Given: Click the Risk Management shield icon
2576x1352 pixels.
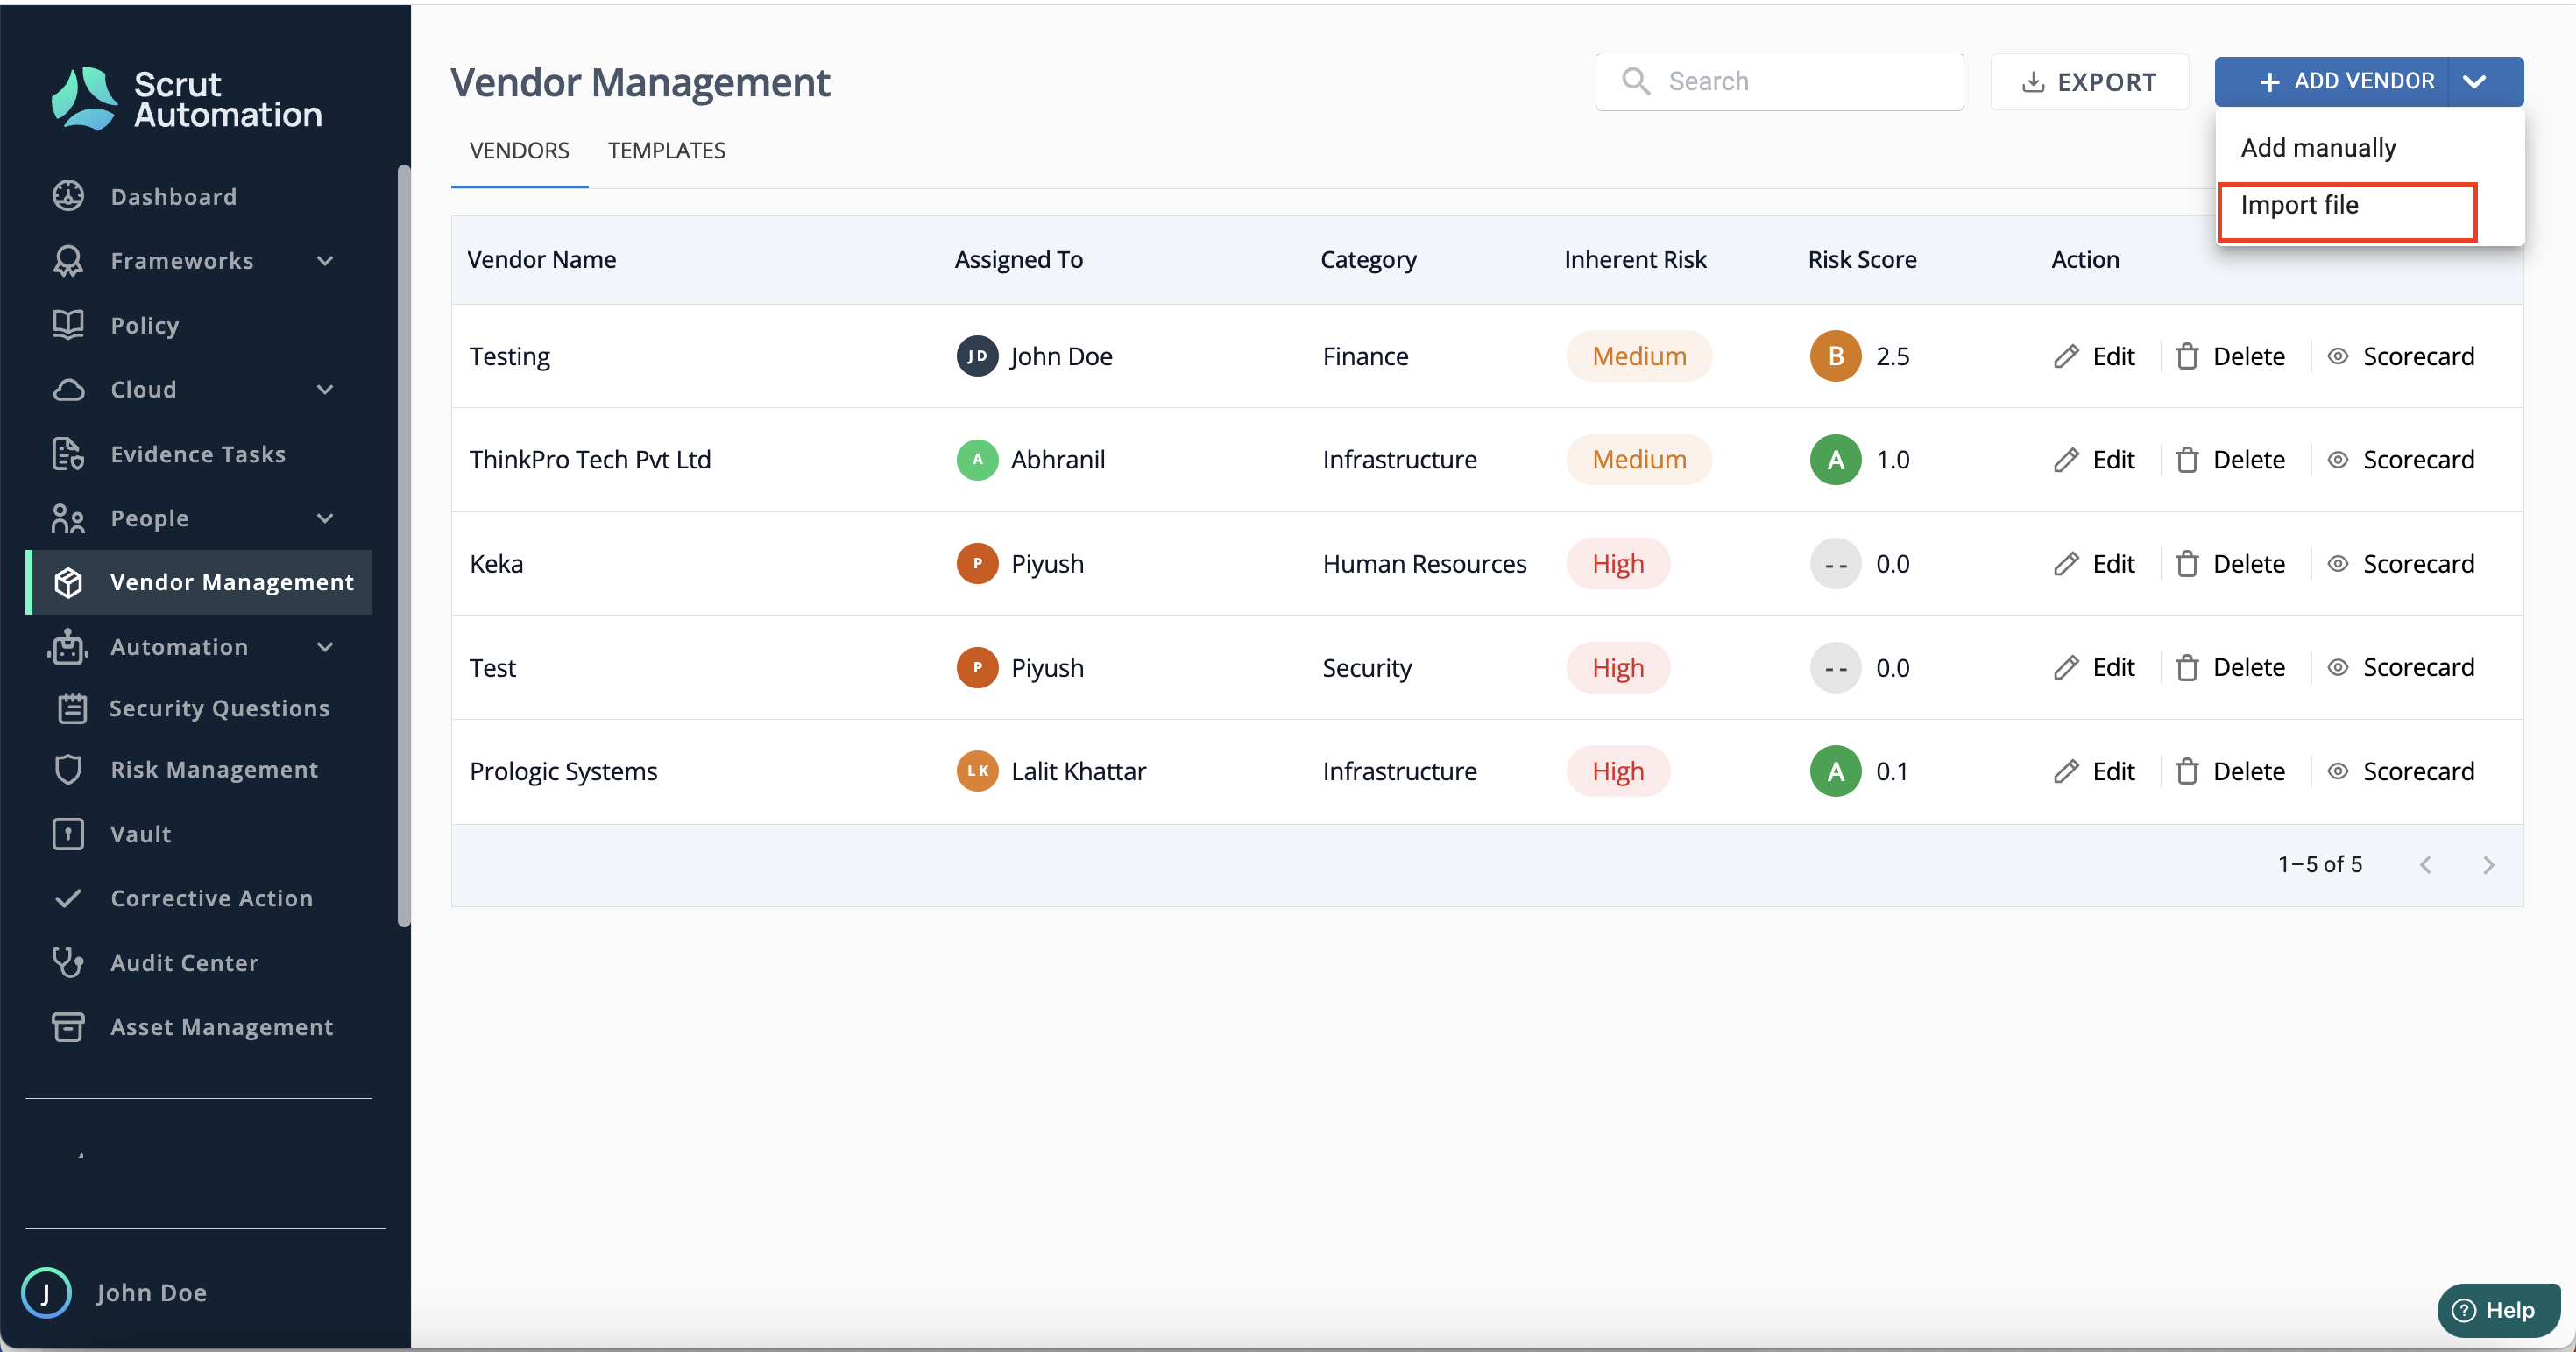Looking at the screenshot, I should [68, 770].
